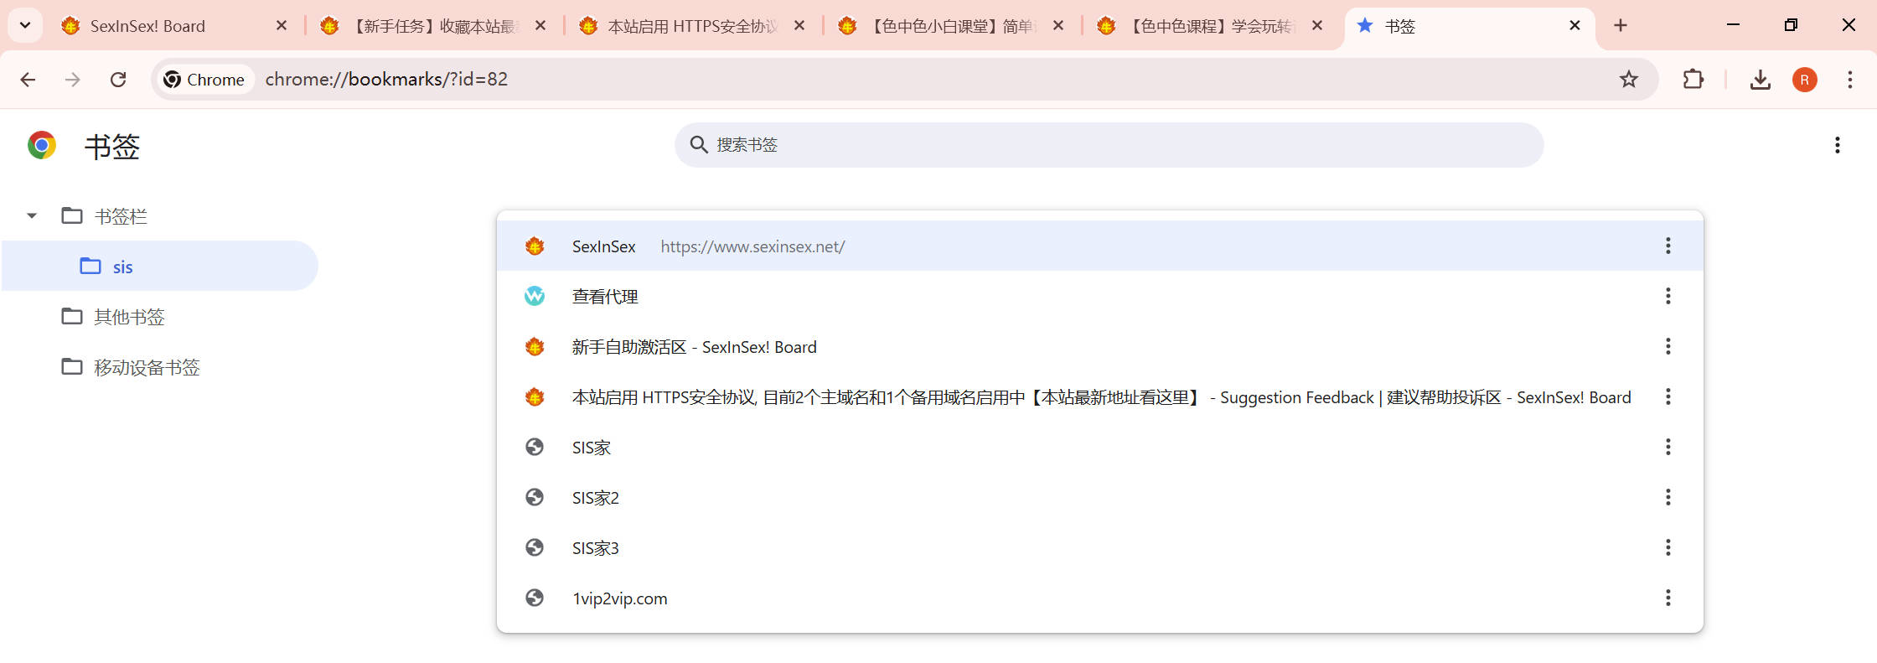The image size is (1877, 663).
Task: Click the globe icon beside 1vip2vip.com
Action: [x=535, y=598]
